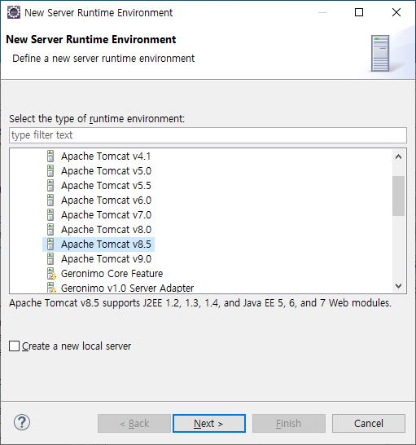416x445 pixels.
Task: Close the dialog with the X button
Action: coord(396,12)
